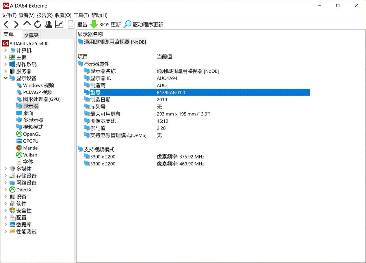Open the 收藏(O) menu

(x=63, y=15)
